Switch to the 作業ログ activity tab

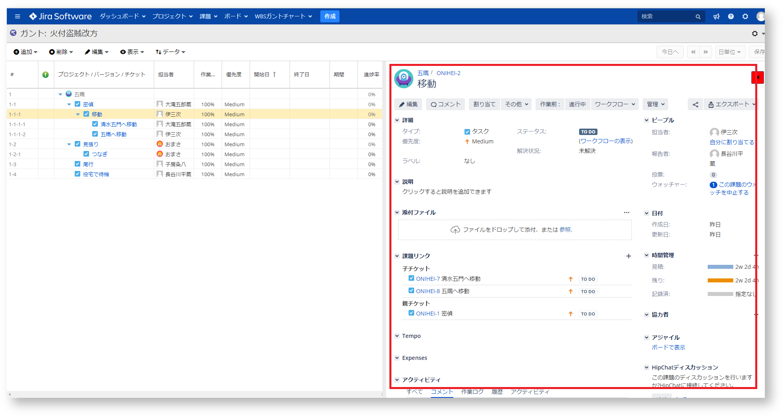(x=472, y=392)
